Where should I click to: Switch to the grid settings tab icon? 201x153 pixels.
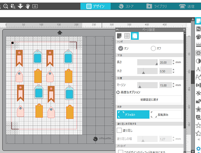127,36
